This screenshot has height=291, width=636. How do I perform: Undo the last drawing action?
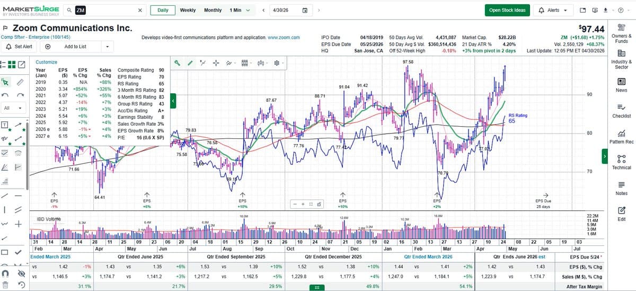(x=6, y=95)
